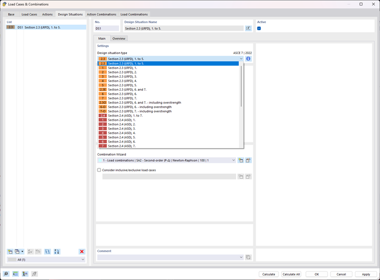Choose 'Section 2.4 (ASD), 6.' option
This screenshot has height=280, width=380.
coord(168,142)
